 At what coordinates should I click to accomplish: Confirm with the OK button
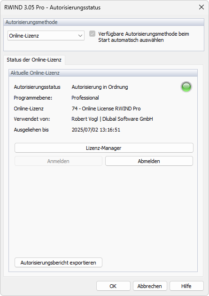pyautogui.click(x=113, y=286)
